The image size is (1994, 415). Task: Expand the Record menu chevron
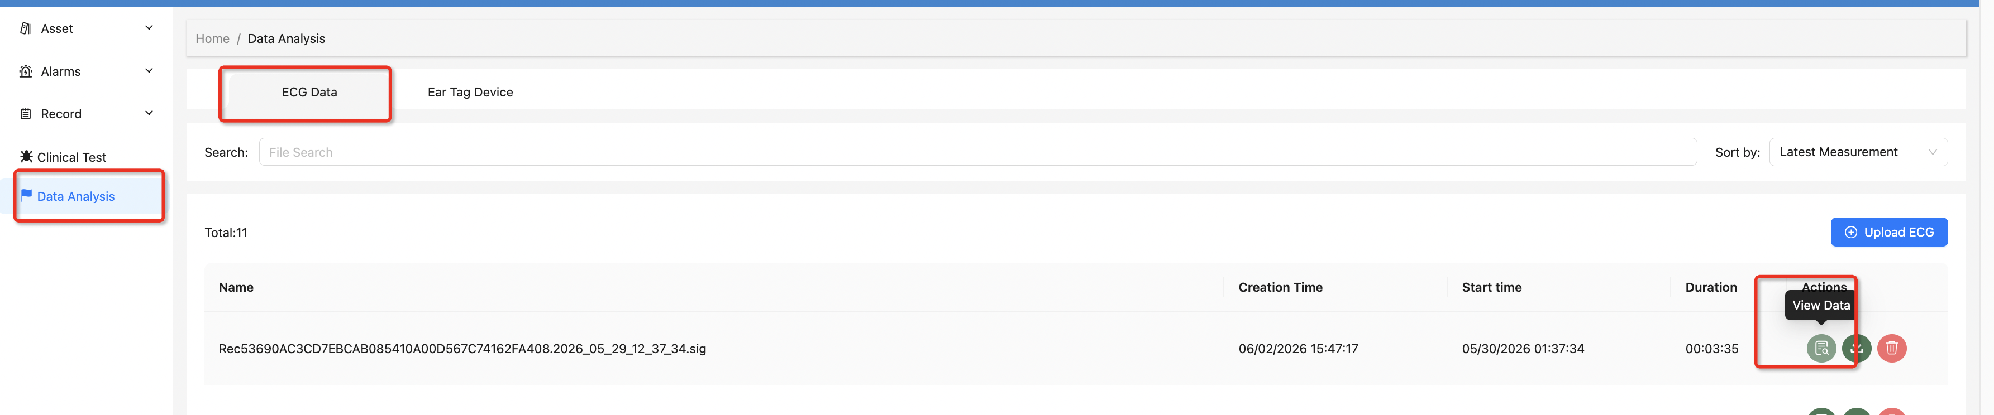[149, 113]
